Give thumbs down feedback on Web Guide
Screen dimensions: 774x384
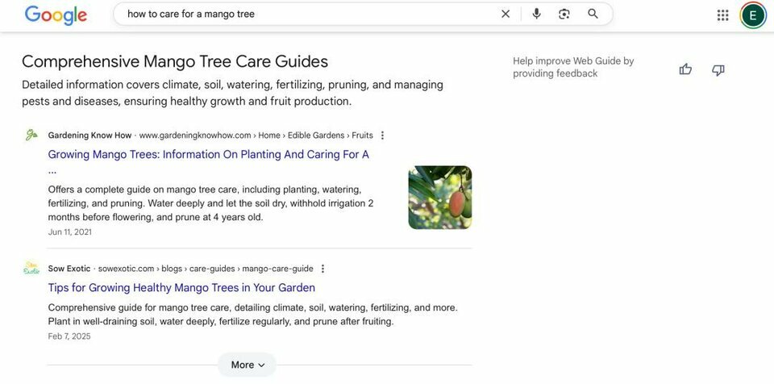click(x=718, y=70)
